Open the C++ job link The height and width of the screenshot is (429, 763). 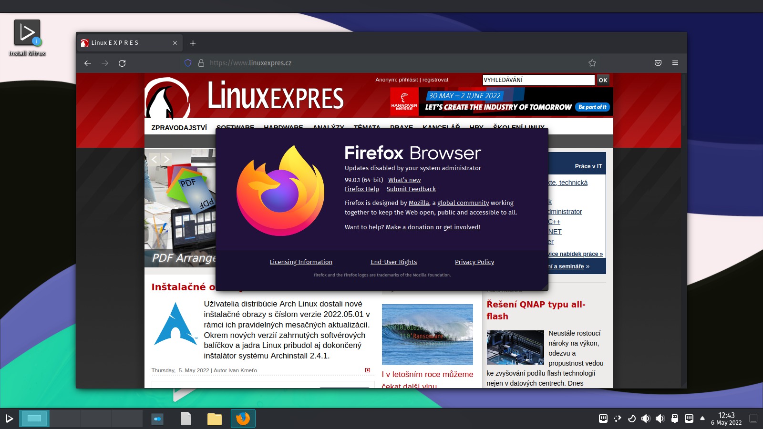click(x=554, y=222)
